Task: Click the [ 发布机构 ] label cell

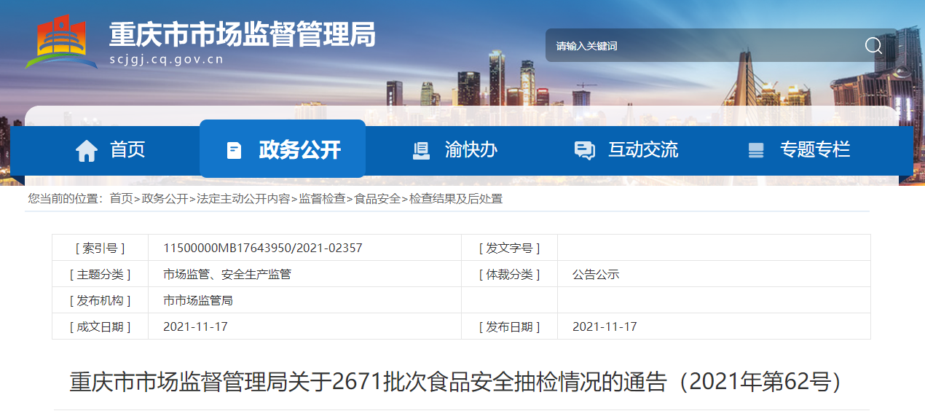Action: pos(101,300)
